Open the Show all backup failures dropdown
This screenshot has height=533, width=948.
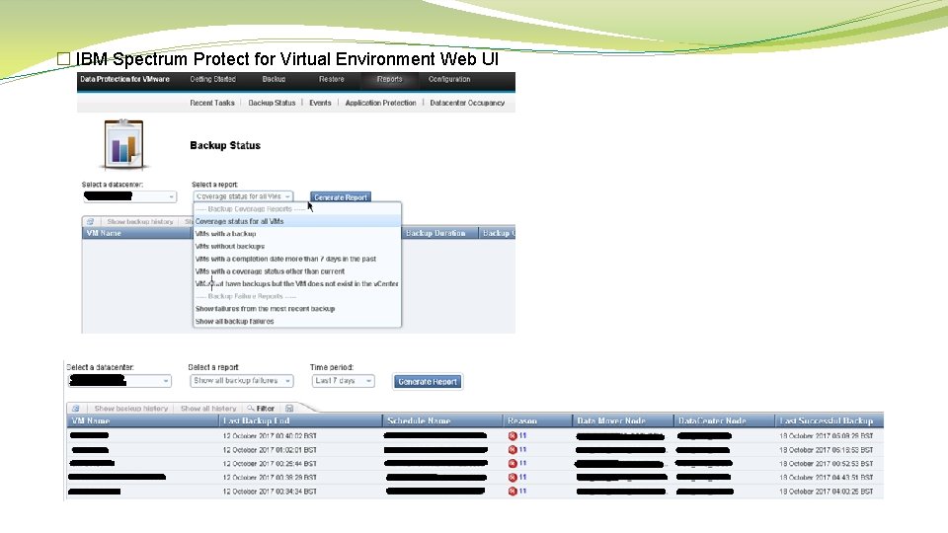point(242,381)
